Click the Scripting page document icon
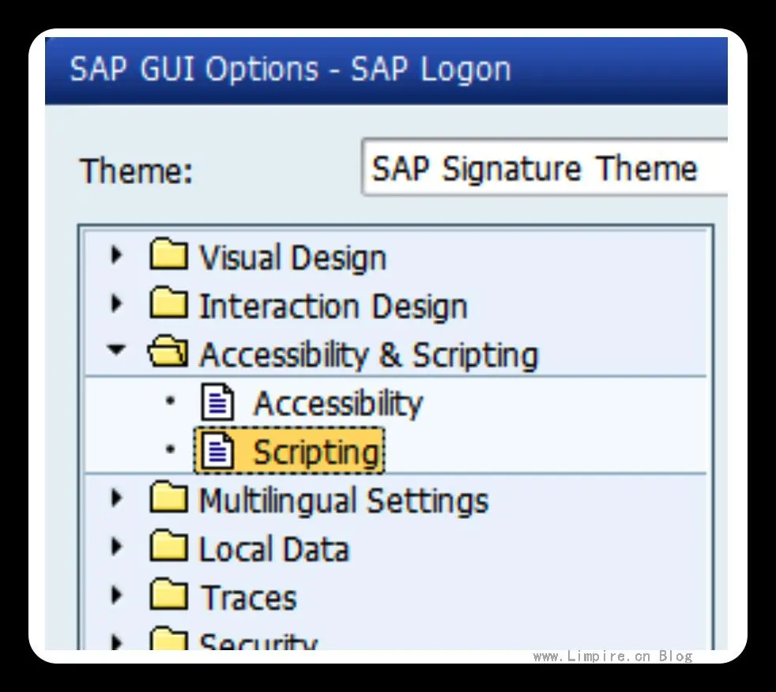This screenshot has width=776, height=692. coord(218,452)
